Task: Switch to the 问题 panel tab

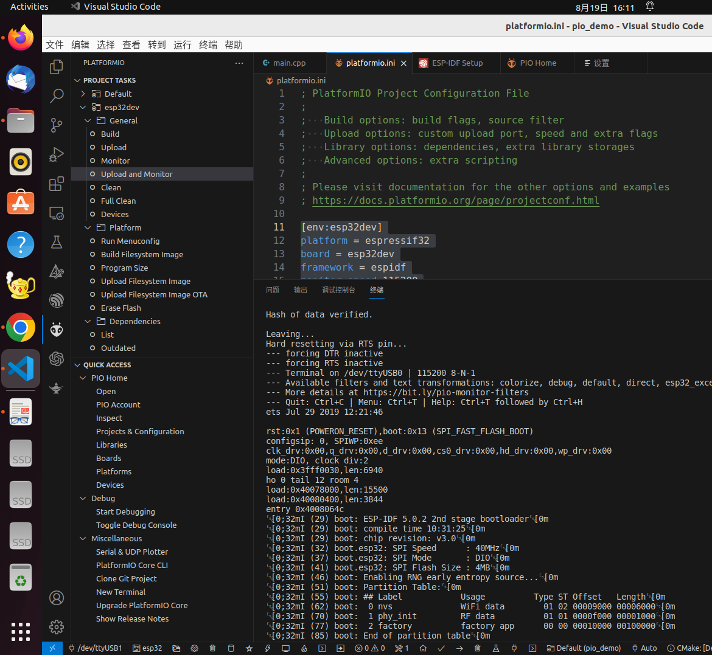Action: pos(272,290)
